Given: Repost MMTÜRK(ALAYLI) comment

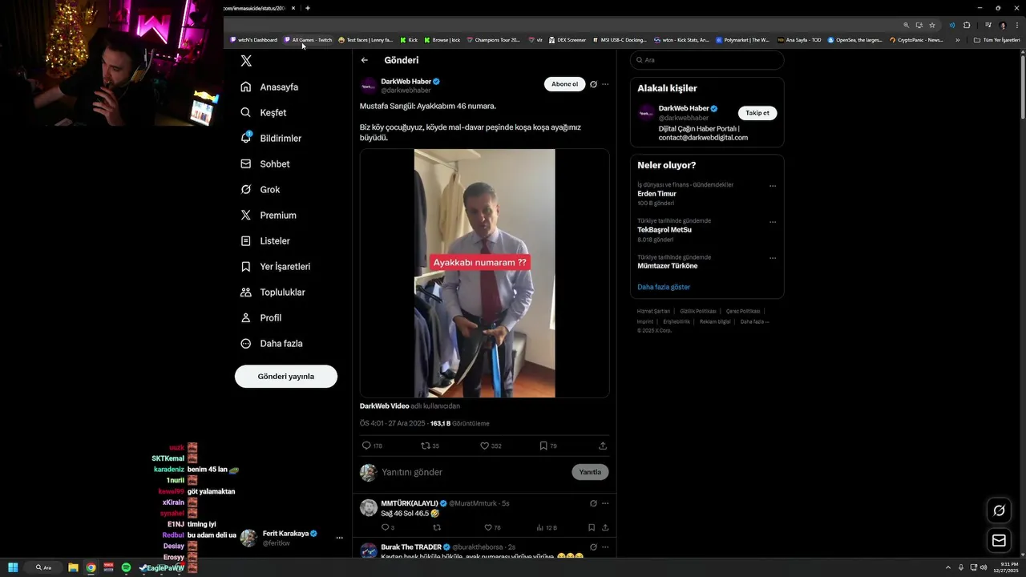Looking at the screenshot, I should pyautogui.click(x=437, y=527).
